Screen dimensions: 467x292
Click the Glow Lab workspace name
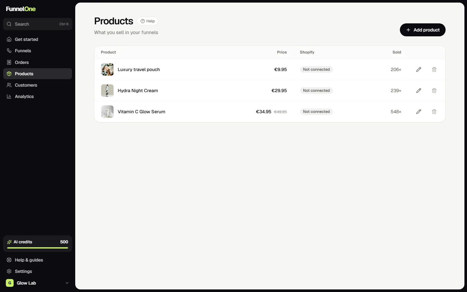26,283
